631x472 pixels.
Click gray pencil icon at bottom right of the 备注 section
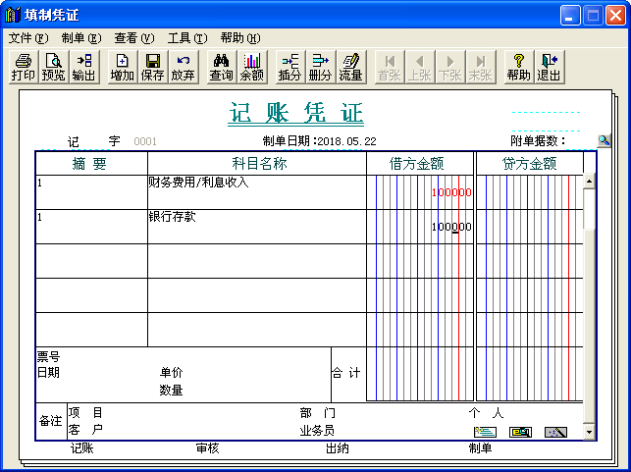[555, 432]
